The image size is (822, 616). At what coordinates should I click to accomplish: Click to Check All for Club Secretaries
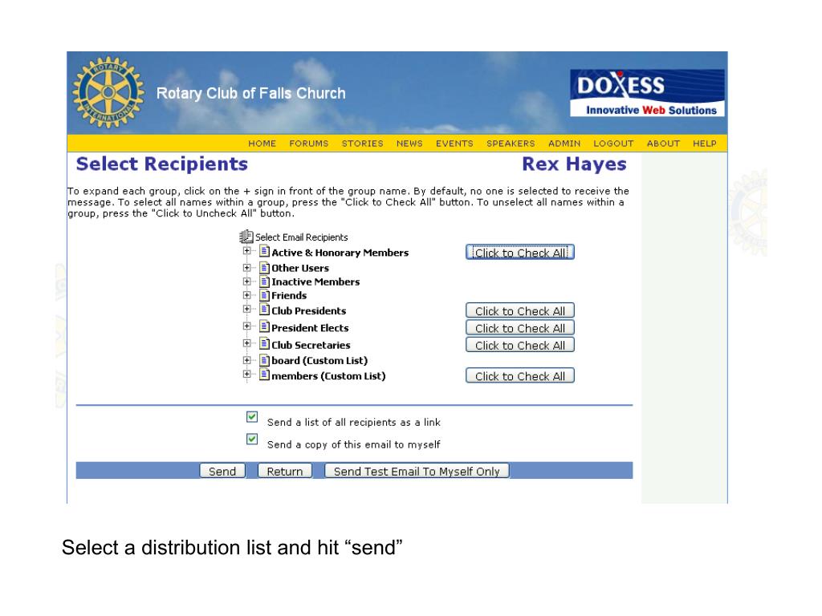point(520,345)
